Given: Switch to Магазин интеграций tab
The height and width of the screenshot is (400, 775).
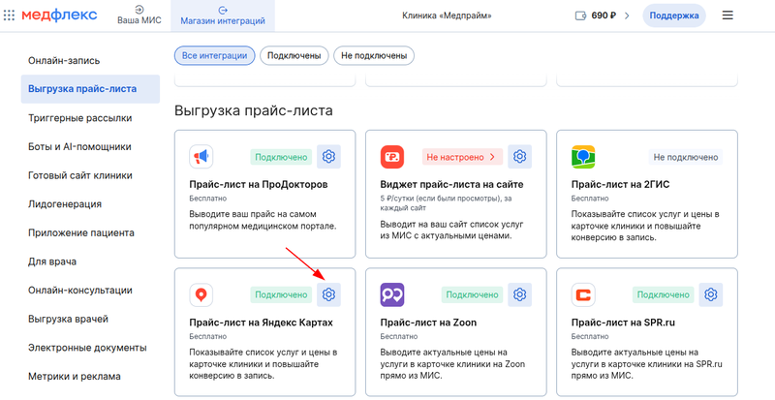Looking at the screenshot, I should 223,15.
